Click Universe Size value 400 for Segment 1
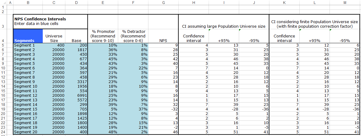The height and width of the screenshot is (136, 361). (54, 45)
